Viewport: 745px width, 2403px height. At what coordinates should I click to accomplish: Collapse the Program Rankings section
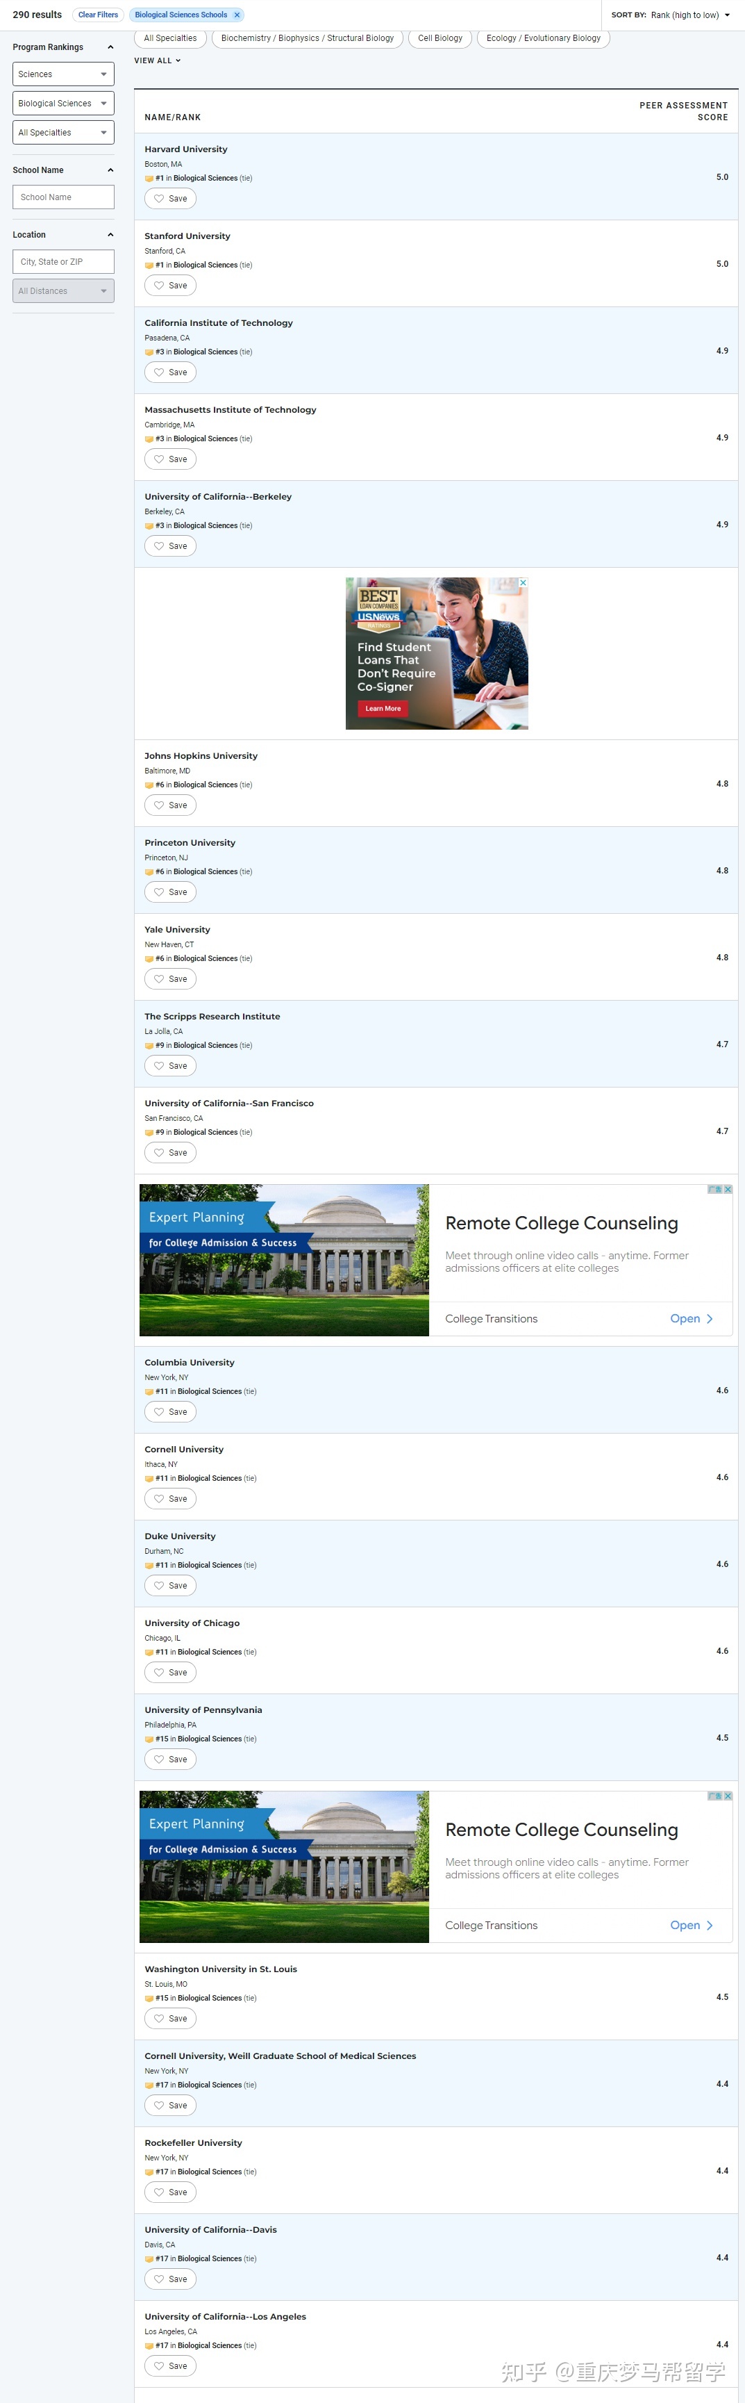tap(111, 47)
